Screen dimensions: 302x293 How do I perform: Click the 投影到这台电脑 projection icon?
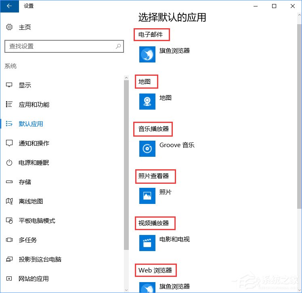coord(9,260)
